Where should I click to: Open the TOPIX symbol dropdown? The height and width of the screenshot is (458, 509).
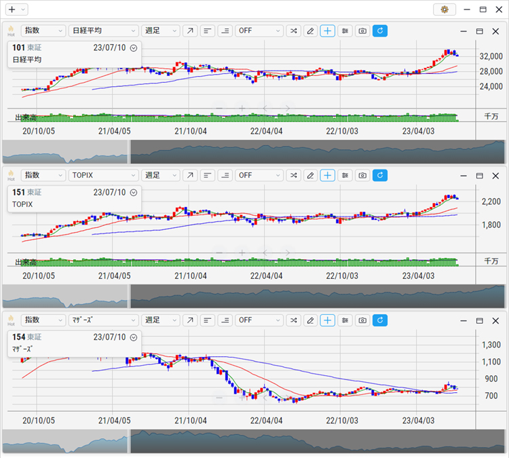[104, 176]
